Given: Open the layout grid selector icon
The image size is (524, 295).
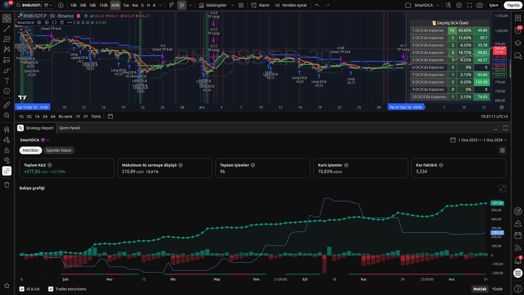Looking at the screenshot, I should click(x=241, y=5).
